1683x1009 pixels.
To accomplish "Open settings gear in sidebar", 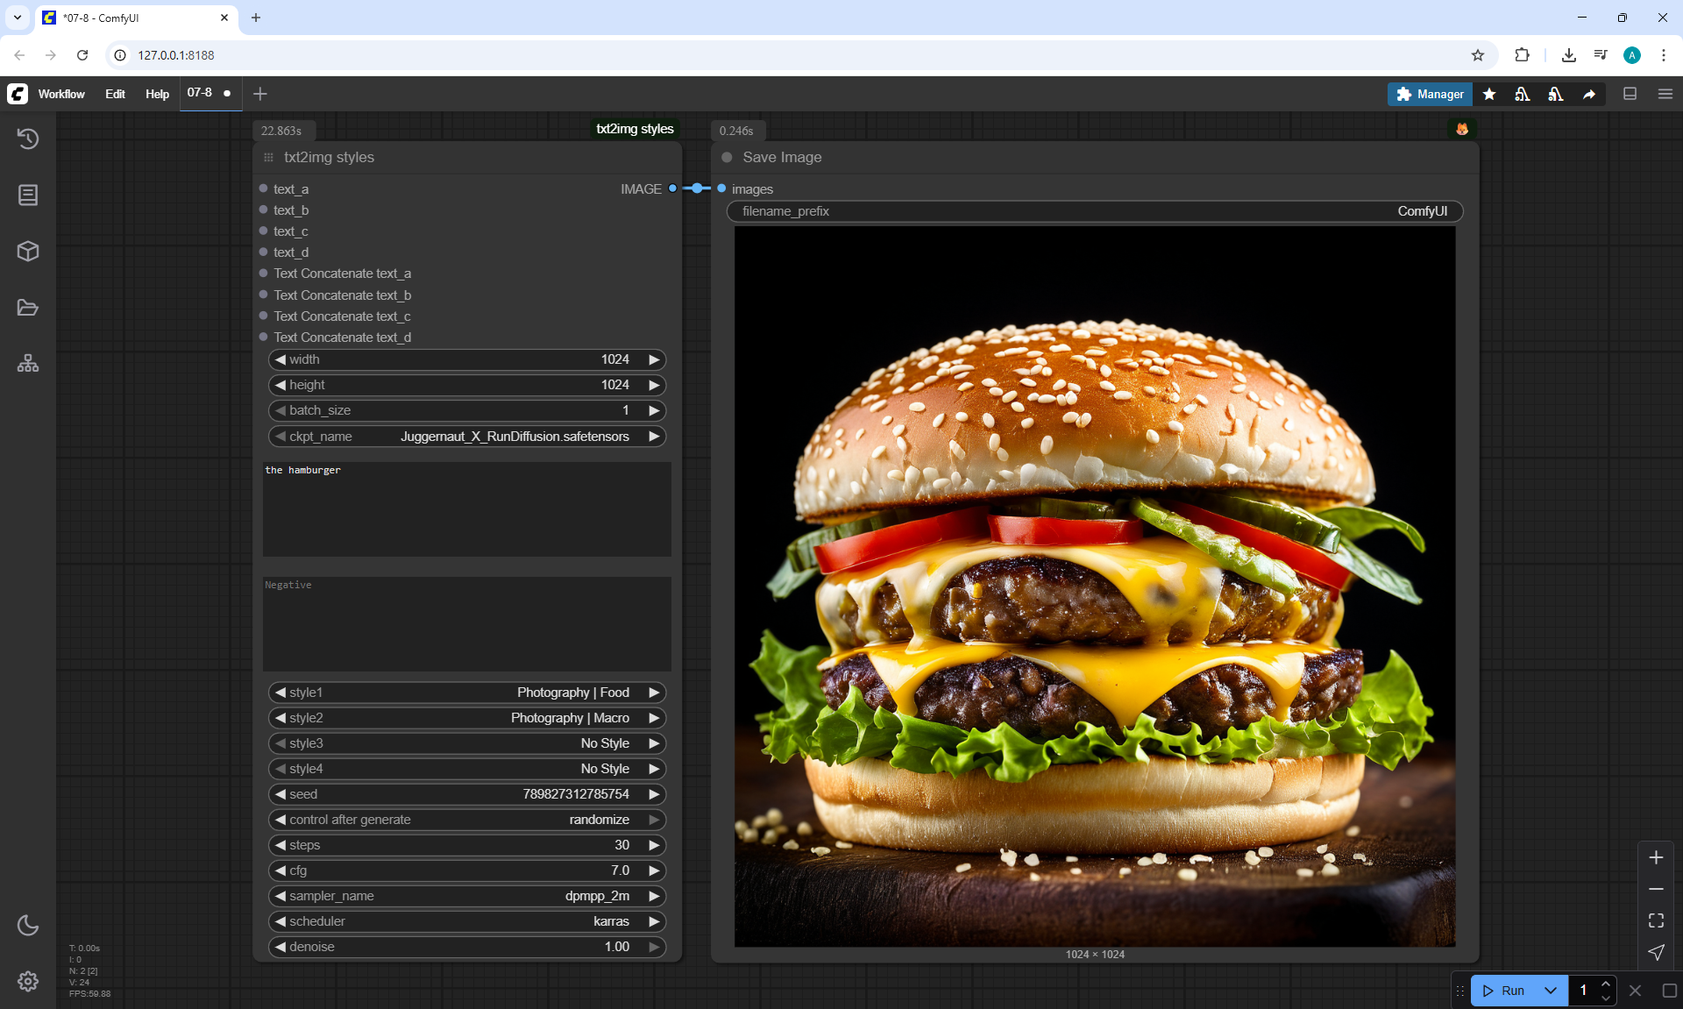I will point(28,981).
